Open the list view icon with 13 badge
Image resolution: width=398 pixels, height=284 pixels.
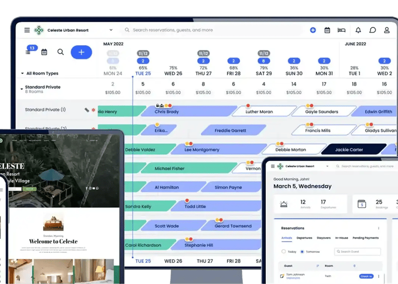28,52
